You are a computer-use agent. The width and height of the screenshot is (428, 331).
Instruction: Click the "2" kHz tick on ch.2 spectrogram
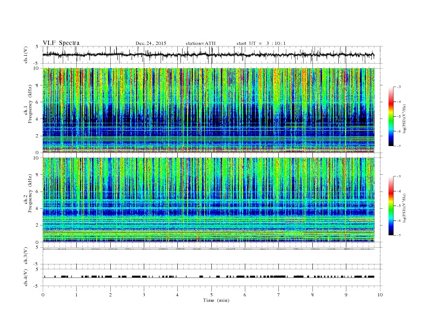click(x=38, y=226)
